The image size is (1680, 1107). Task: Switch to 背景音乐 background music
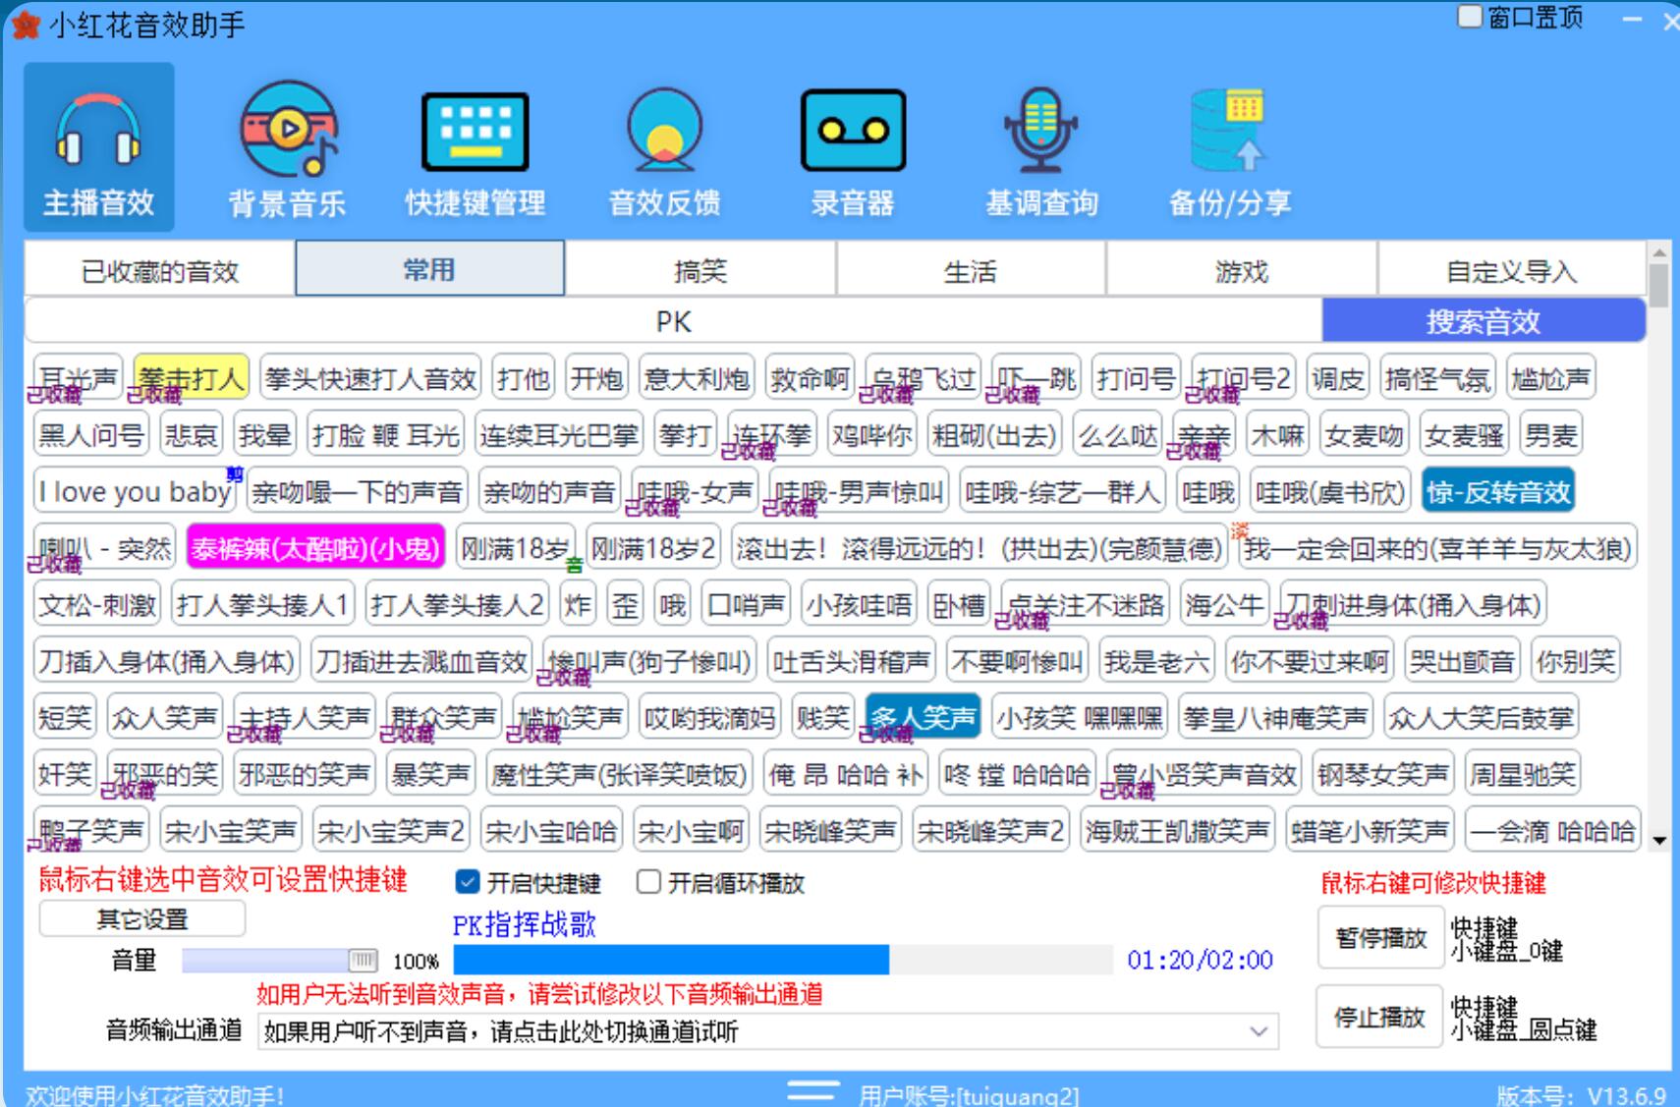286,145
